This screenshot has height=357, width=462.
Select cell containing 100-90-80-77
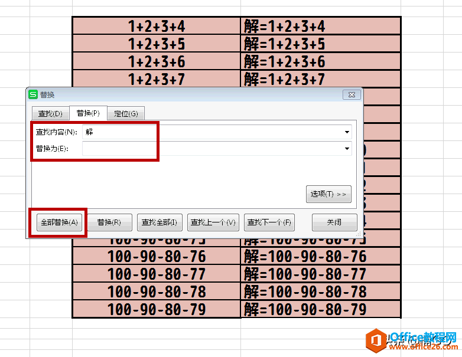[157, 273]
